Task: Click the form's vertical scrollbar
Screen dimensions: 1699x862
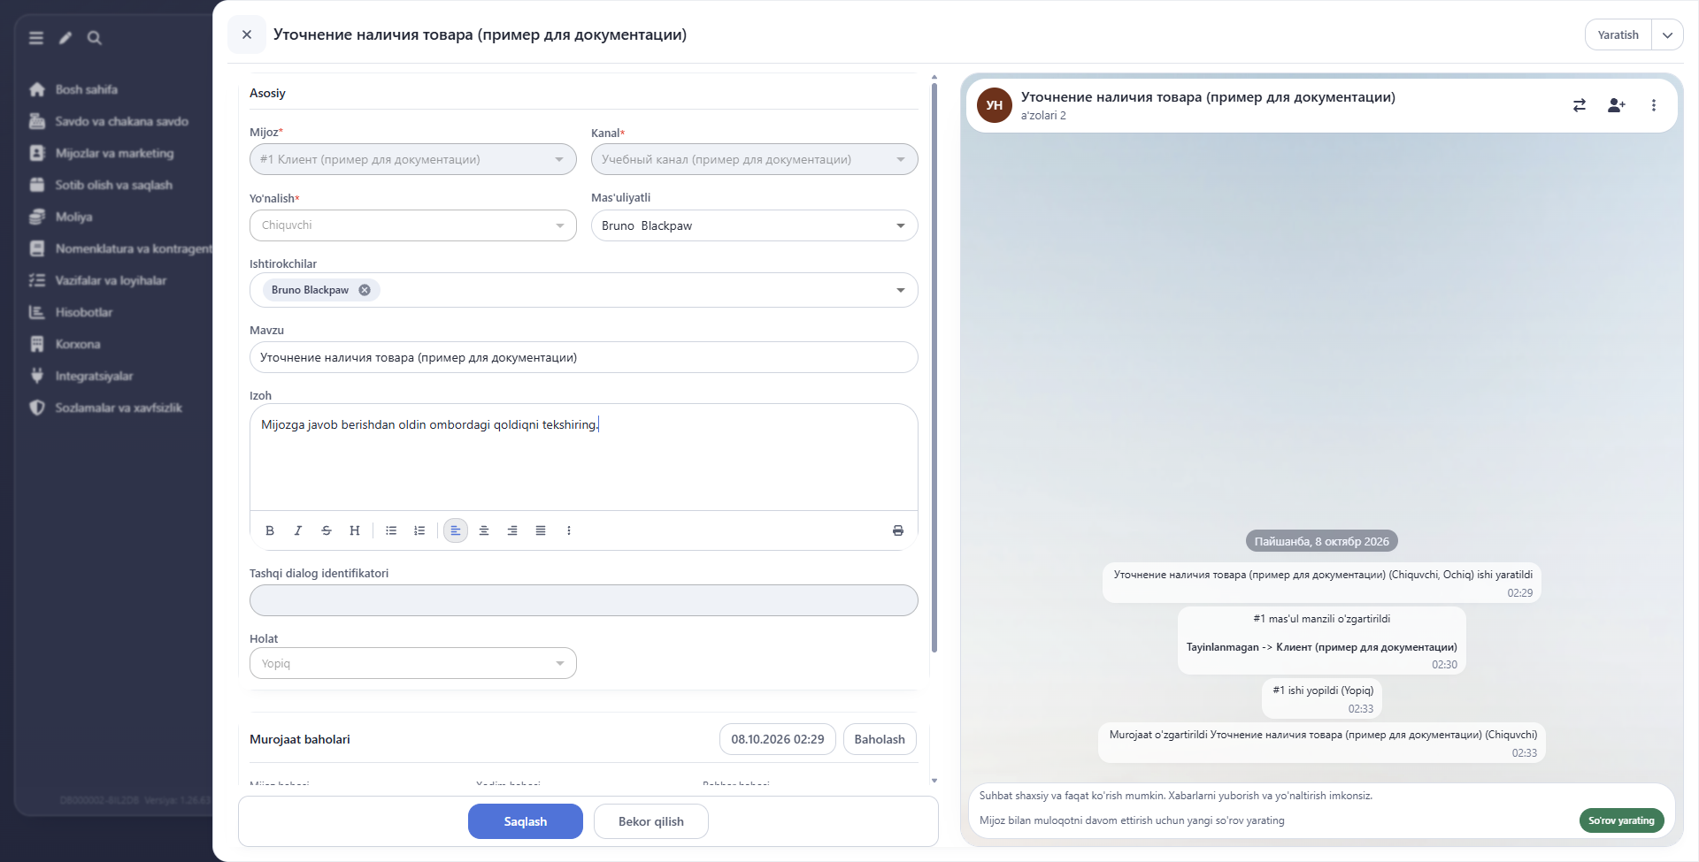Action: [934, 367]
